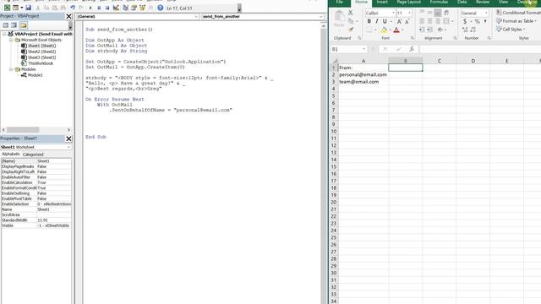Switch to Formulas tab
The height and width of the screenshot is (304, 541).
tap(439, 3)
